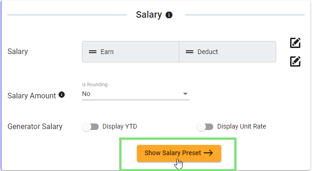
Task: Select the Earn segment
Action: point(130,52)
